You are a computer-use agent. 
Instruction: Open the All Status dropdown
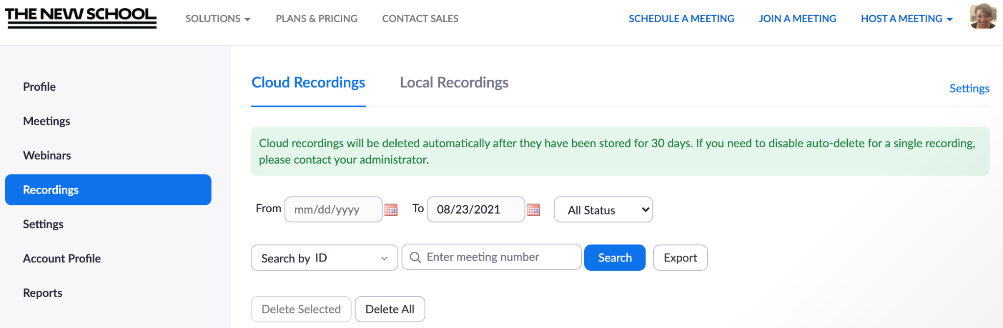(603, 210)
